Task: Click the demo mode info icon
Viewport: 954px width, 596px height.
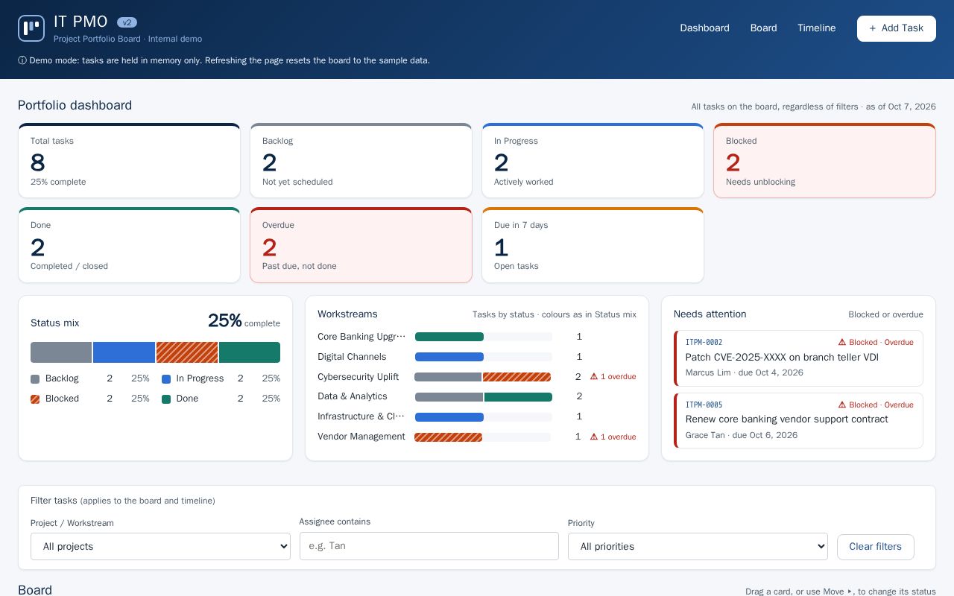Action: pos(22,60)
